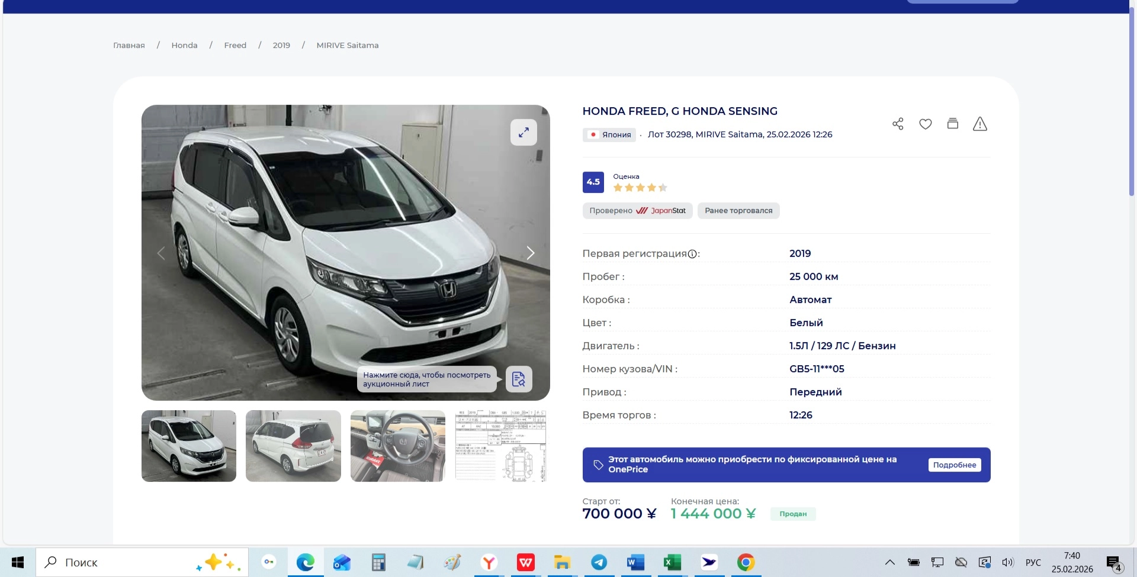Open the Honda breadcrumb link
The height and width of the screenshot is (577, 1137).
(184, 46)
